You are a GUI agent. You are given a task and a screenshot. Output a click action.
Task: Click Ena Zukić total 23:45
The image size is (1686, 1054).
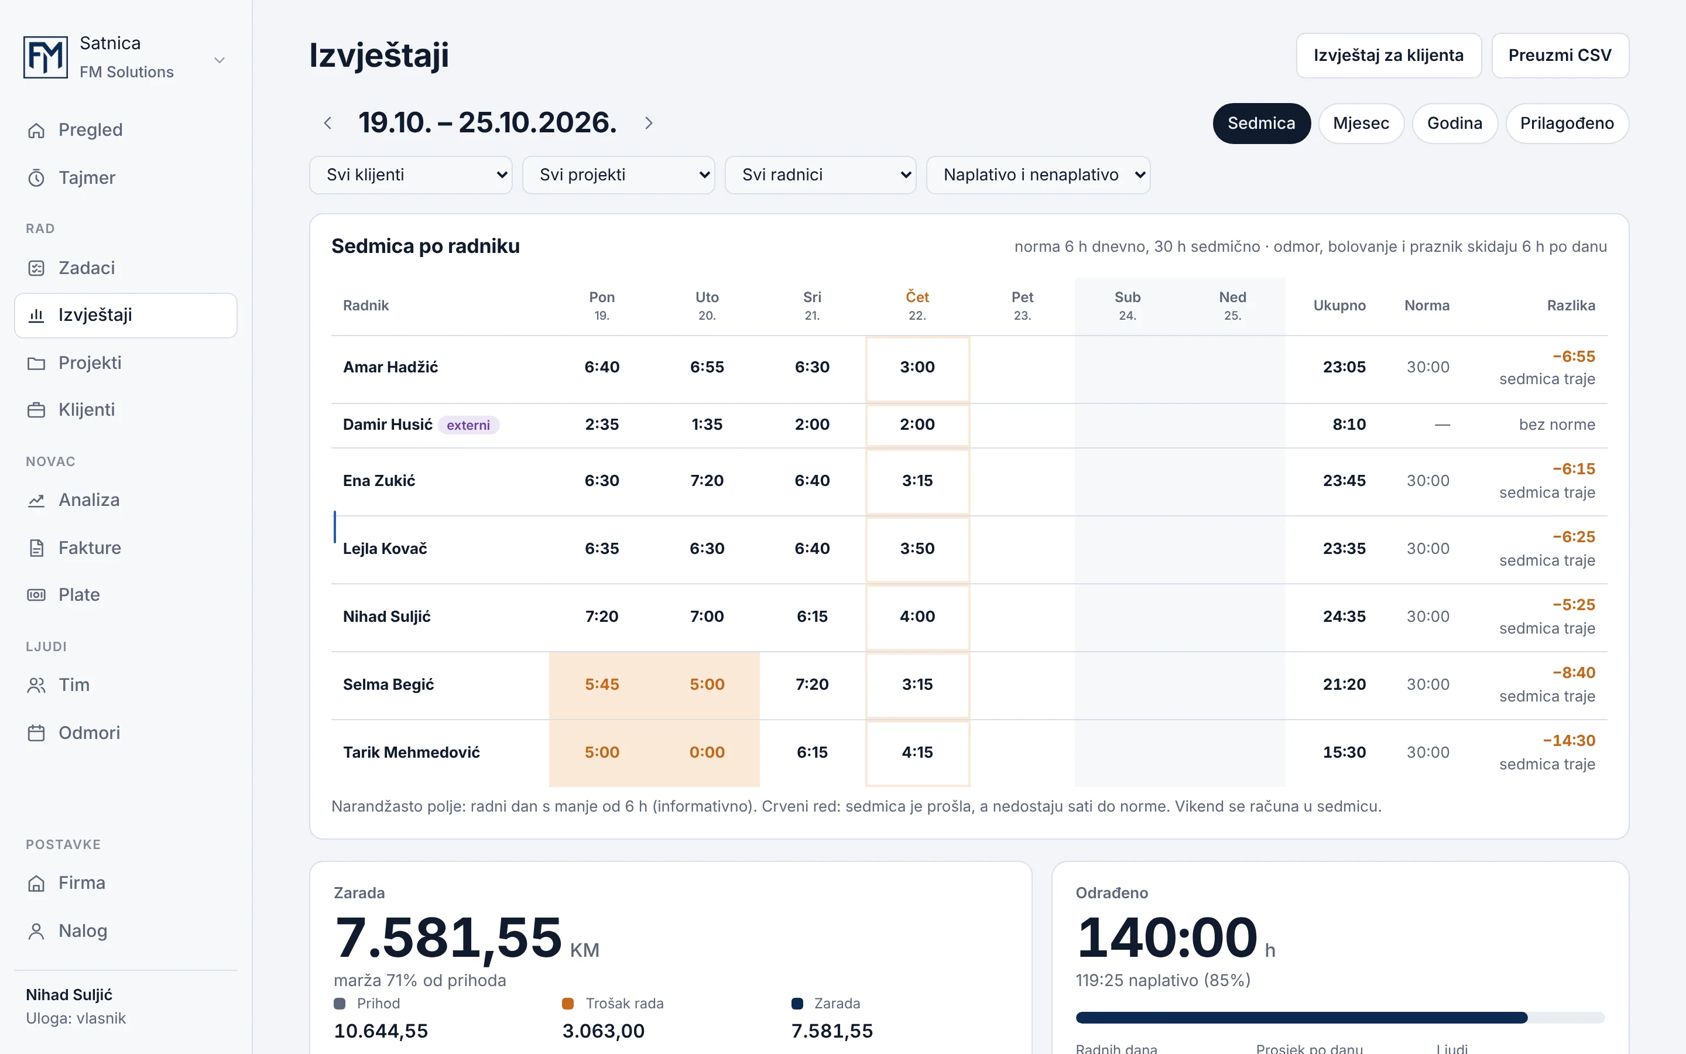(1344, 481)
